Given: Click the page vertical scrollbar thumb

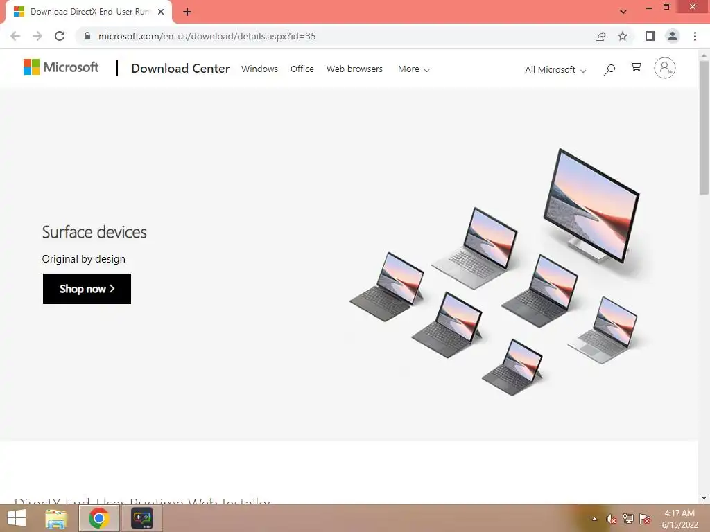Looking at the screenshot, I should [x=704, y=127].
